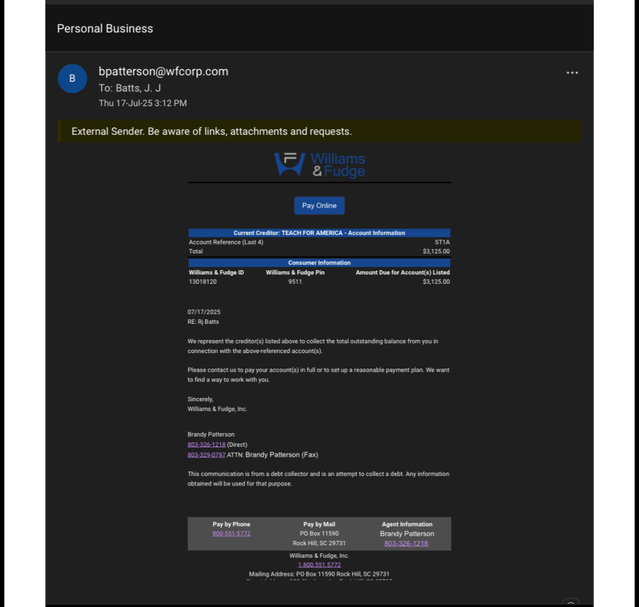This screenshot has width=639, height=607.
Task: Click the Consumer Information table header
Action: coord(319,263)
